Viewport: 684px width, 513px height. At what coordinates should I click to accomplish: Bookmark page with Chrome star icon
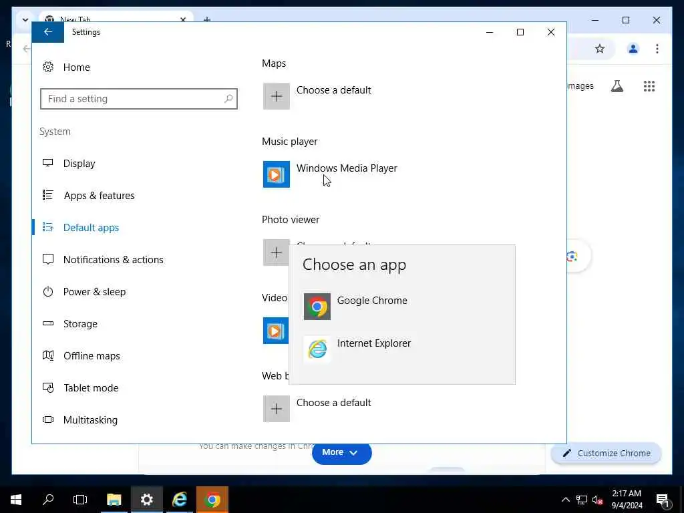point(600,49)
